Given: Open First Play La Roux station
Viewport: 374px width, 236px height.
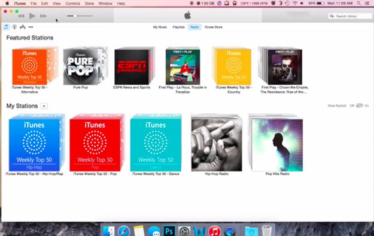Looking at the screenshot, I should pyautogui.click(x=183, y=66).
